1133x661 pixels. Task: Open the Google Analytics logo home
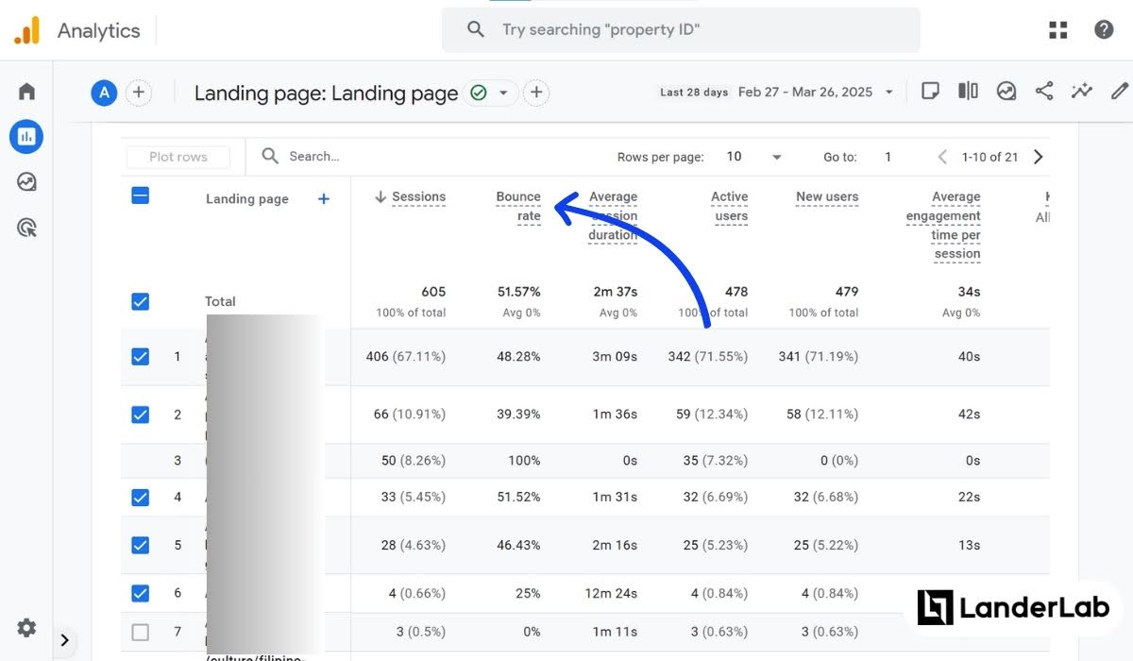pos(26,30)
